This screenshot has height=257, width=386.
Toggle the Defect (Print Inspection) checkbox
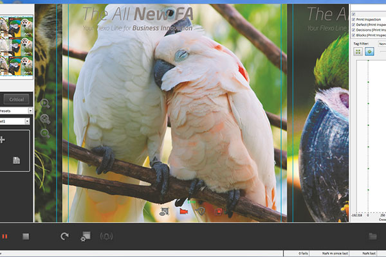pyautogui.click(x=353, y=24)
